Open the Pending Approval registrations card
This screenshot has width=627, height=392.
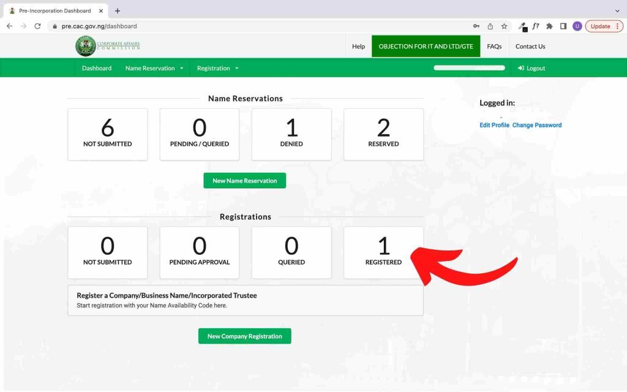[x=200, y=253]
